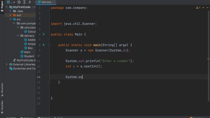Collapse the MyFirstCode project root
Image resolution: width=210 pixels, height=118 pixels.
[x=7, y=7]
